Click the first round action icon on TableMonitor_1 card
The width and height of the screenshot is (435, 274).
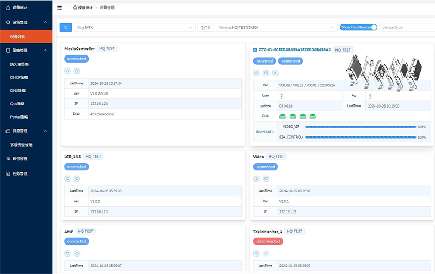(x=256, y=253)
